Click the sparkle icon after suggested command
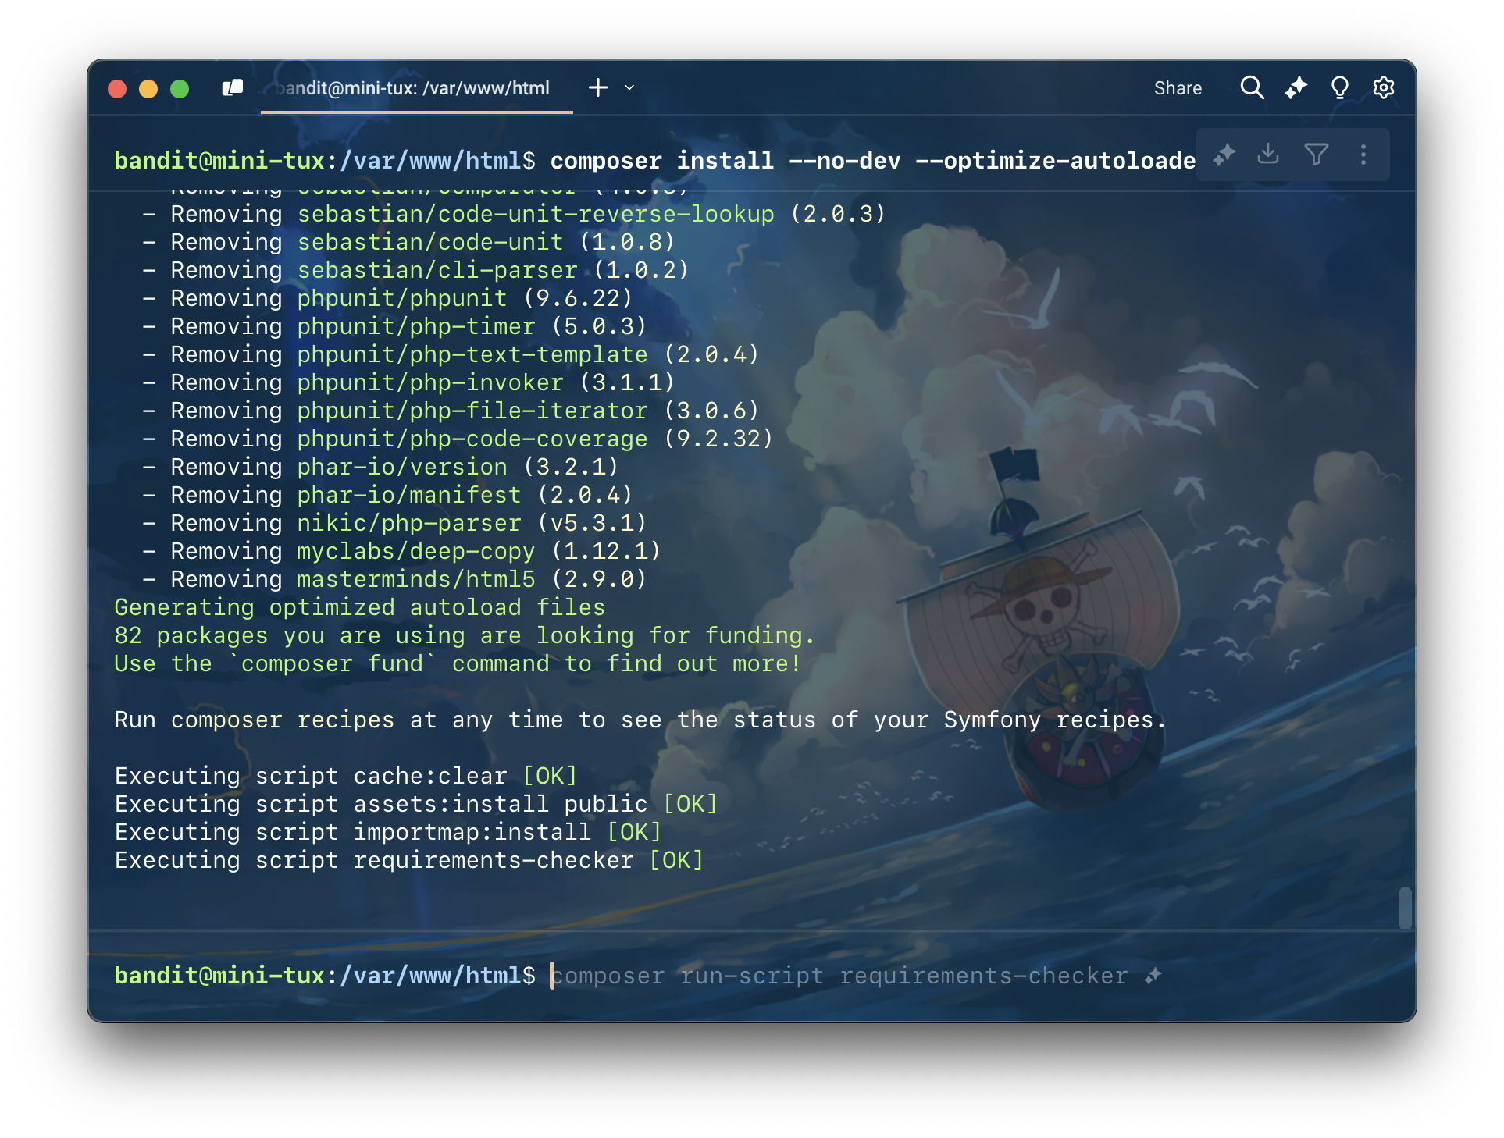This screenshot has height=1138, width=1504. 1153,976
